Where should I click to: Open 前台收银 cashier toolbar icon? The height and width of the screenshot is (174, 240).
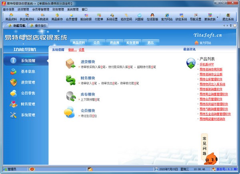[x=86, y=17]
